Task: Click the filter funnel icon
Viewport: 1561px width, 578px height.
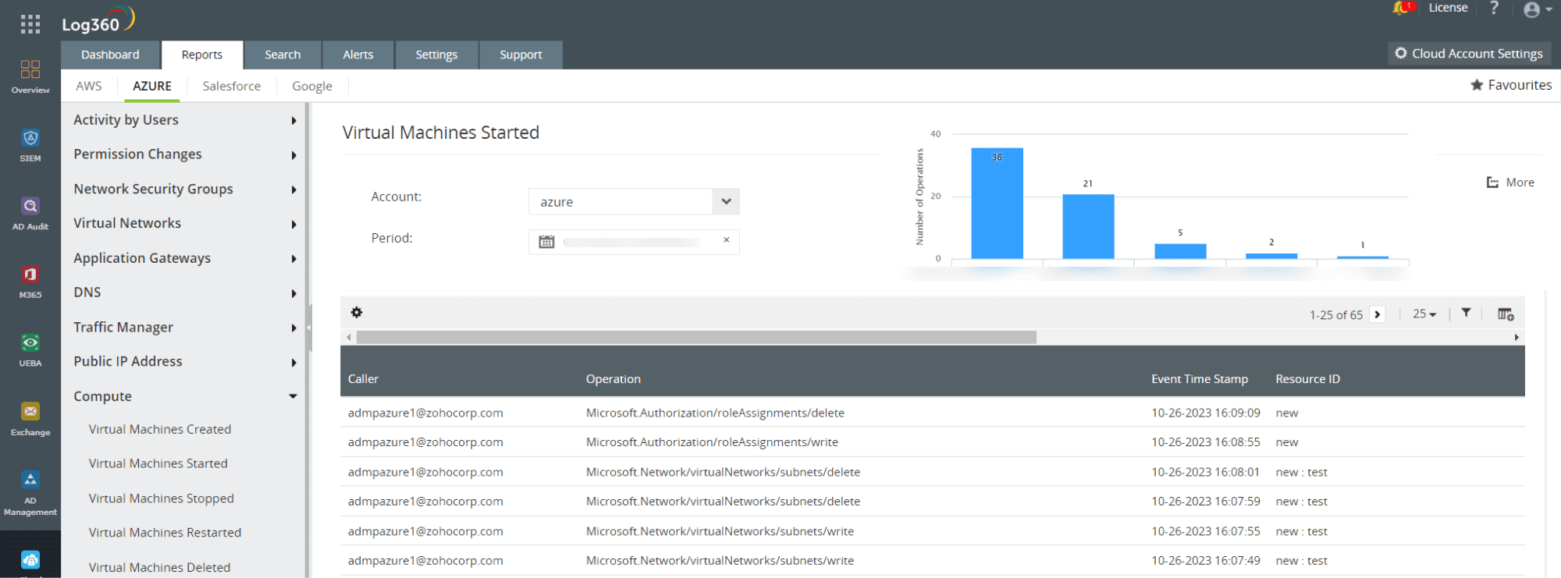Action: [1467, 313]
